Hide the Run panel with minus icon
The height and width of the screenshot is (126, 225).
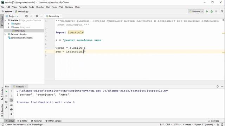(222, 86)
